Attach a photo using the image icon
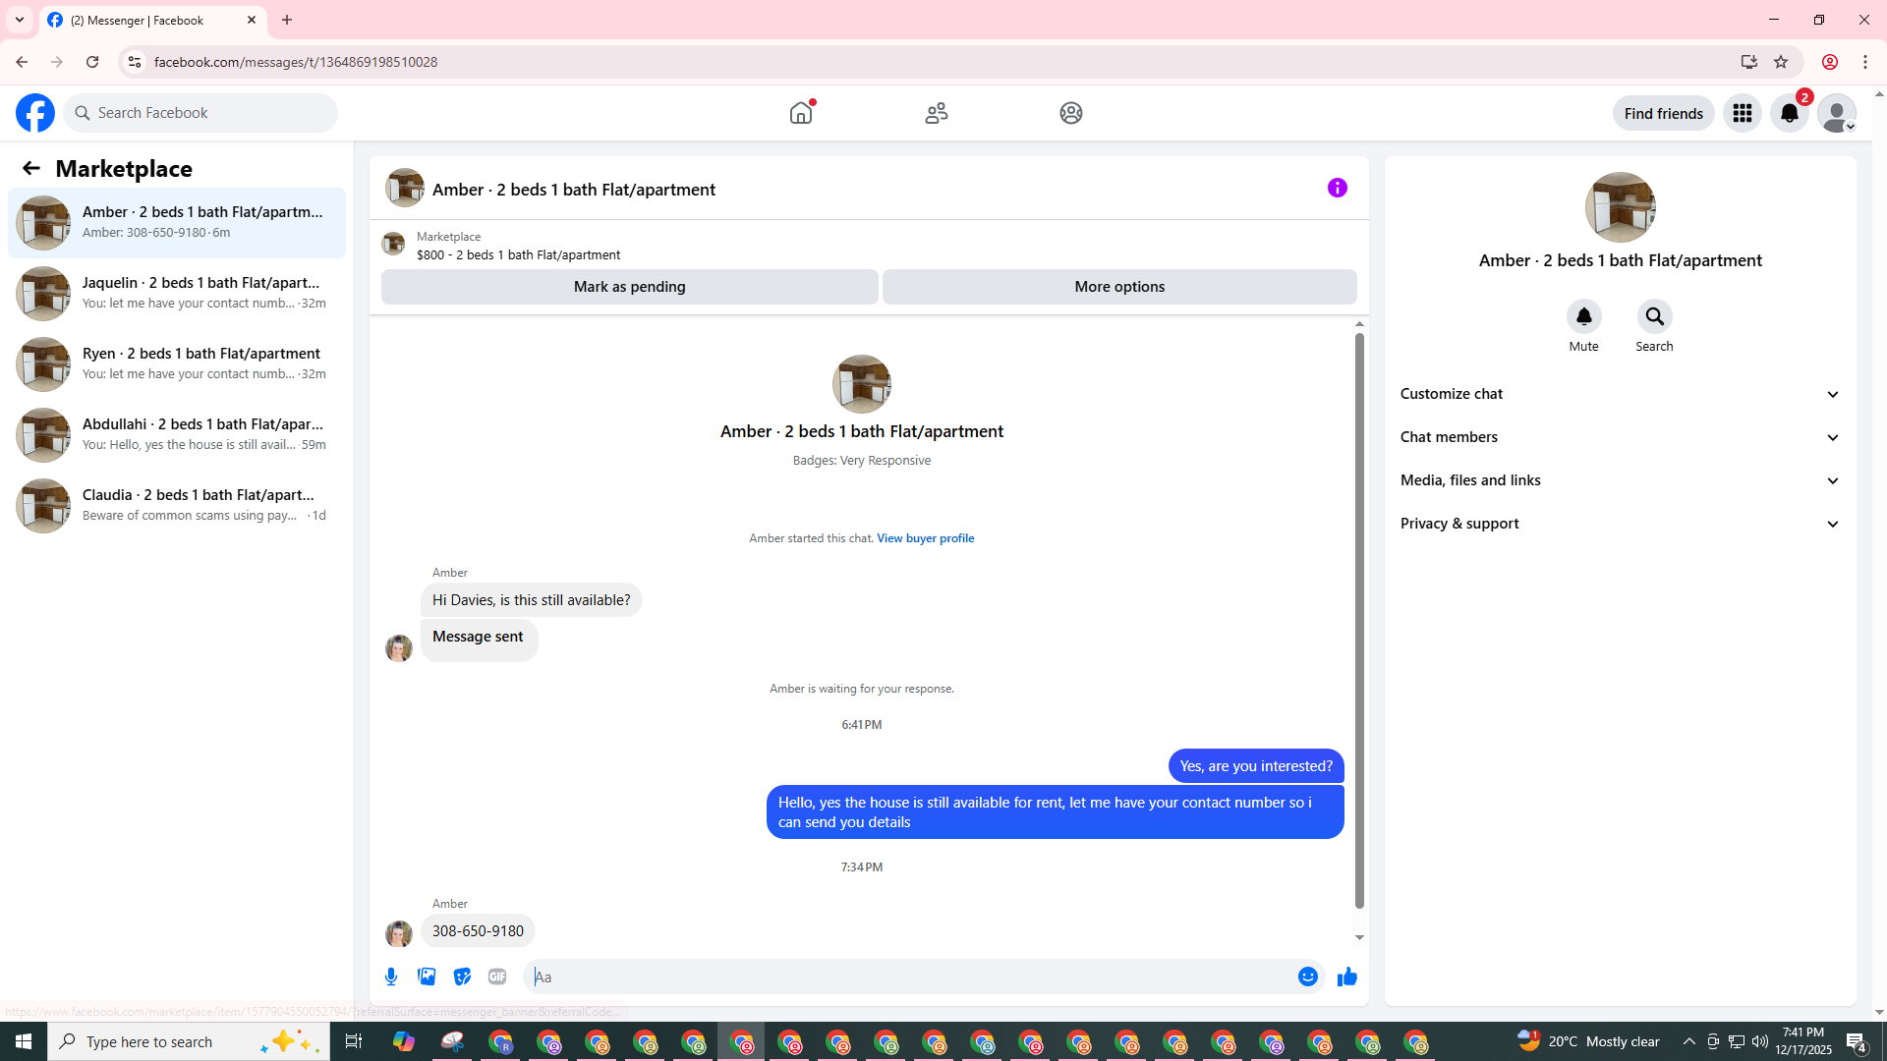This screenshot has width=1887, height=1061. [x=427, y=977]
